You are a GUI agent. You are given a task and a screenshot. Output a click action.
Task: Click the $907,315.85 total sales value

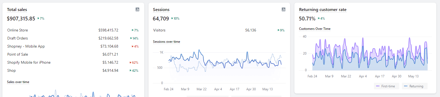(21, 19)
